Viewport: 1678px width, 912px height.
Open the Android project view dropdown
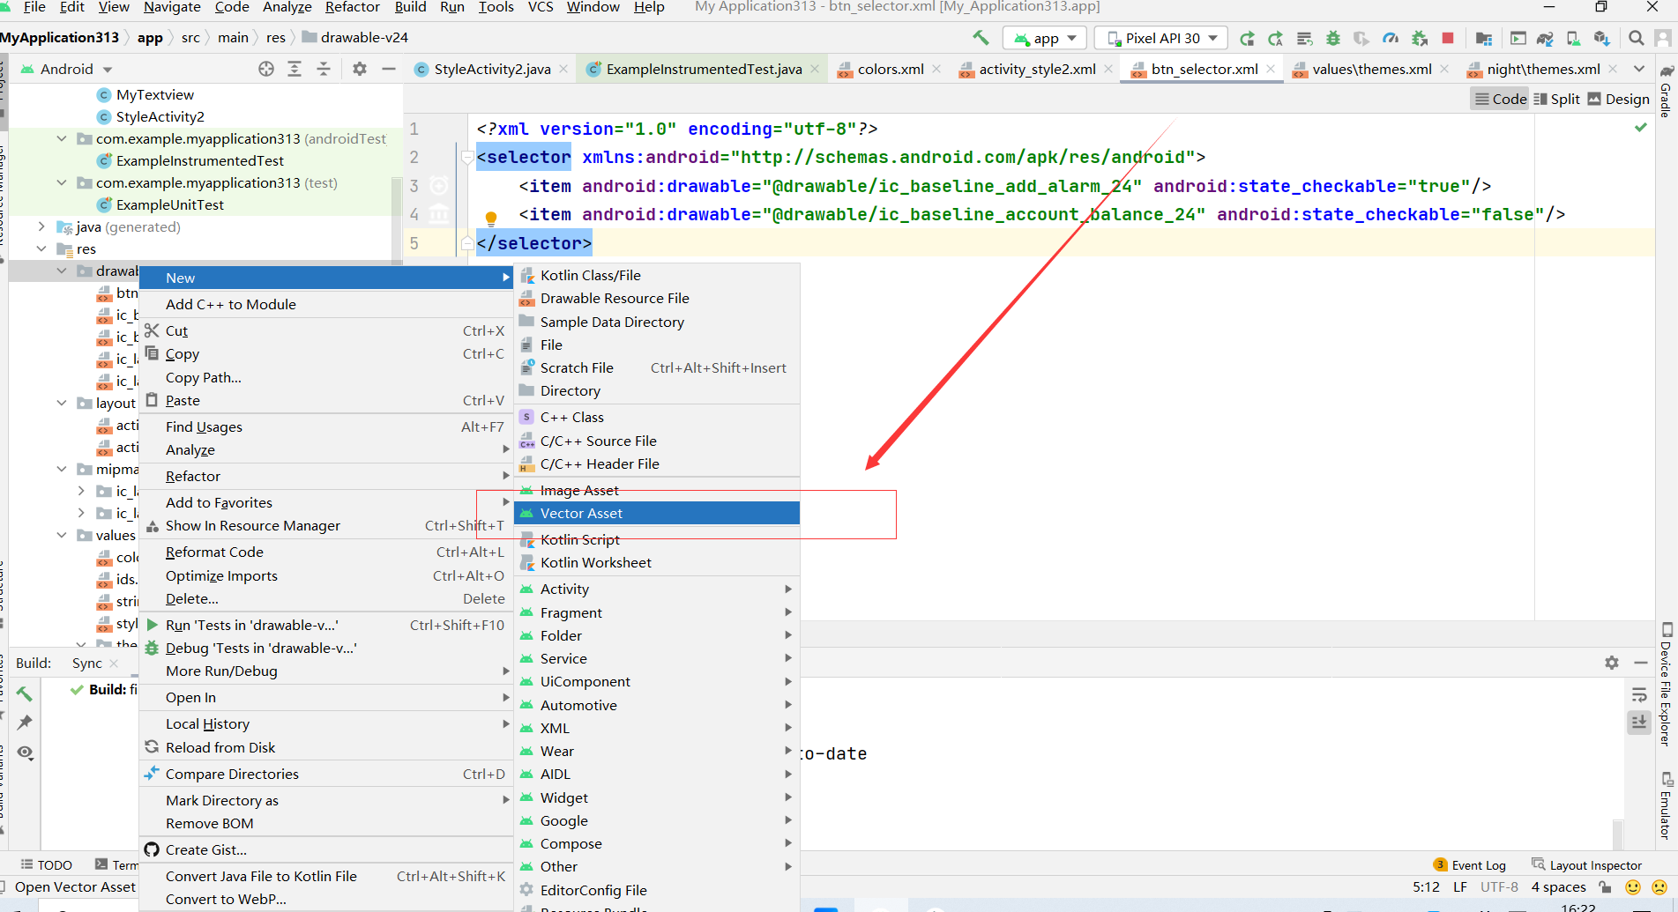point(67,69)
